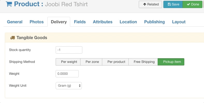Click the floppy disk Save icon

point(169,4)
